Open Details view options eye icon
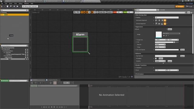194x109 pixels. point(192,13)
